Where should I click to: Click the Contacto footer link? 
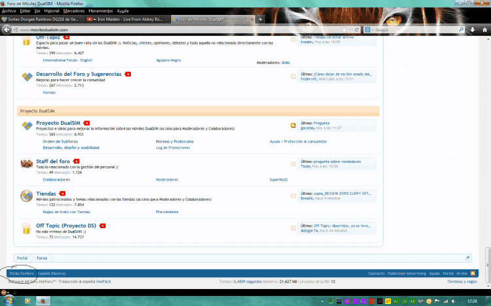376,273
